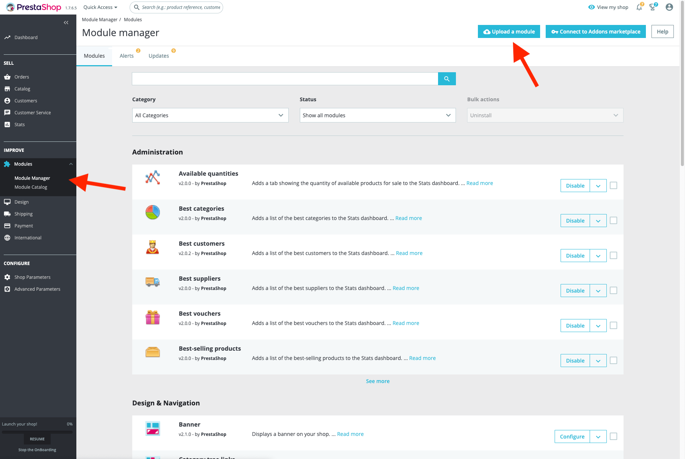Open notifications bell icon
Screen dimensions: 685x459
(x=639, y=7)
